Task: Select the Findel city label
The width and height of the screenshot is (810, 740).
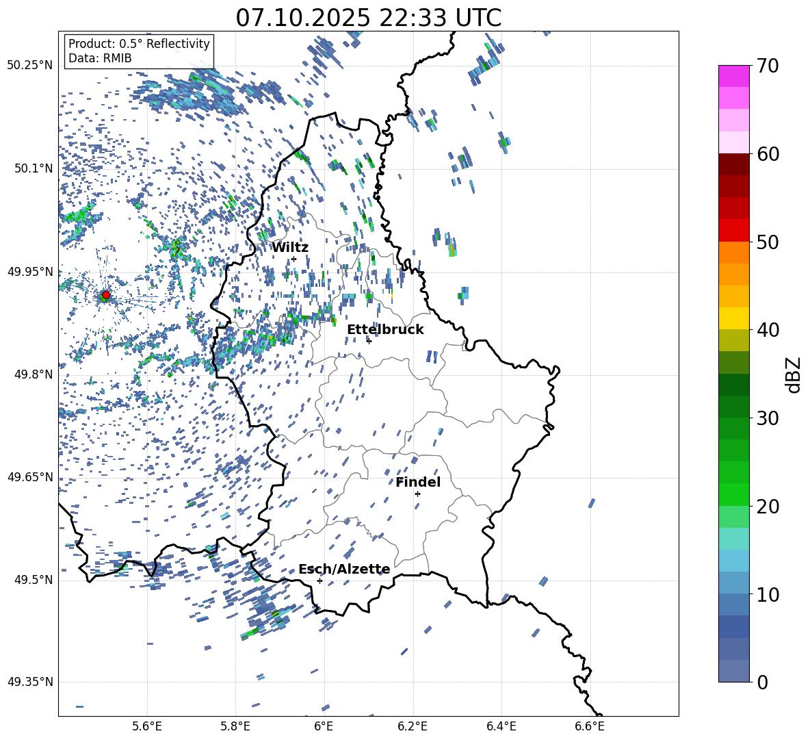Action: click(x=418, y=482)
